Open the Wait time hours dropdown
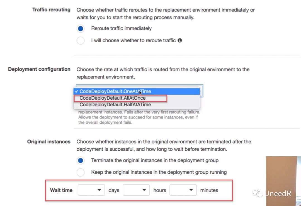The width and height of the screenshot is (301, 206). [136, 190]
